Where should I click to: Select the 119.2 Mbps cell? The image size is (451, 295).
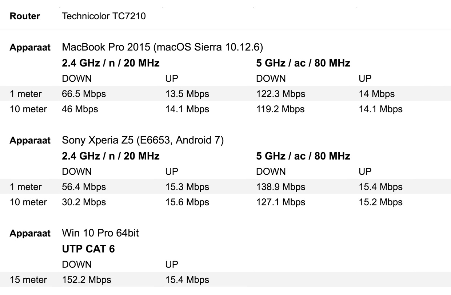click(x=281, y=109)
